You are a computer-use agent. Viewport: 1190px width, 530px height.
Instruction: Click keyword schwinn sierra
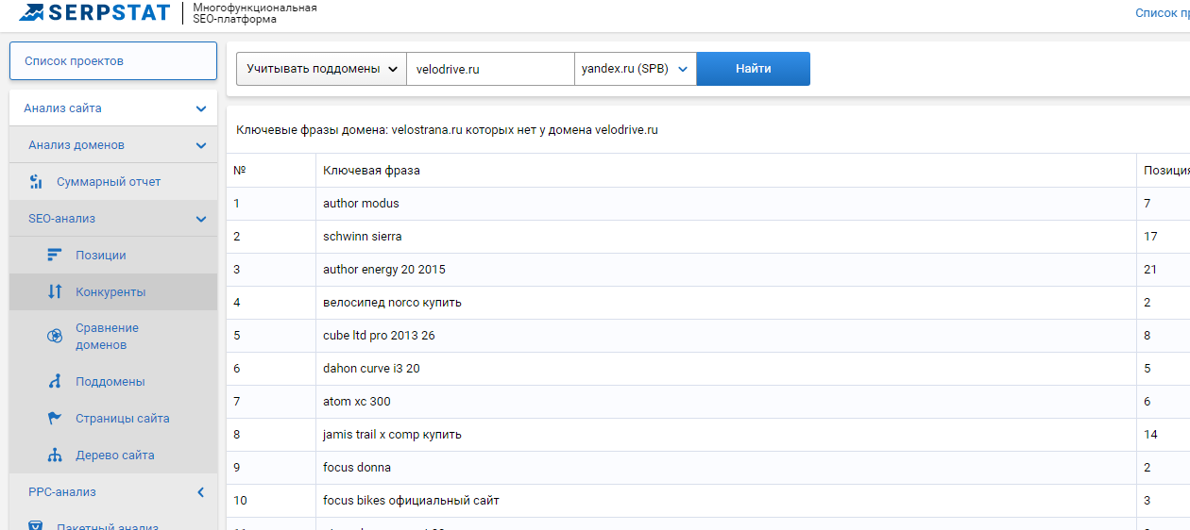[x=362, y=237]
